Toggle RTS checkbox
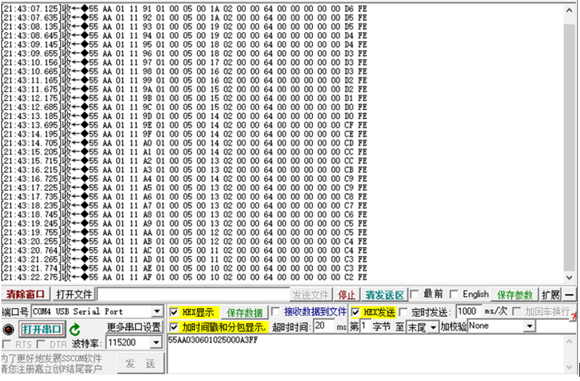 click(6, 344)
